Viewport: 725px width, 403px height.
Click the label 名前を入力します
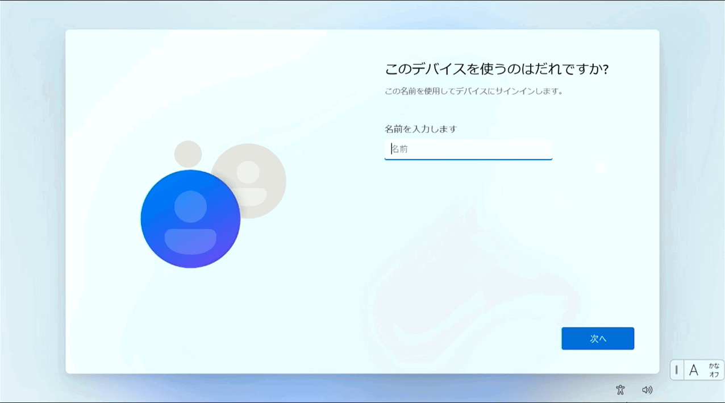[420, 129]
